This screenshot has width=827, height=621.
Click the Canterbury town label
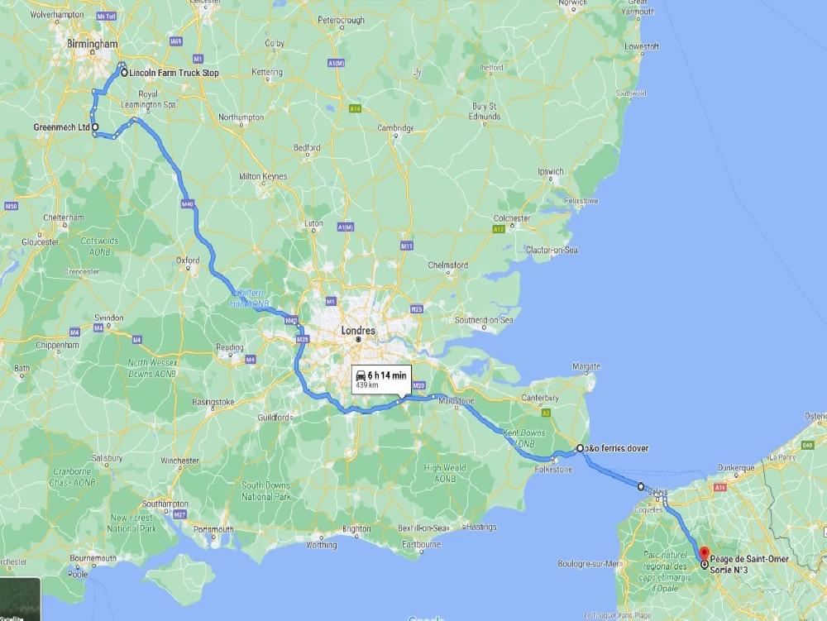540,398
